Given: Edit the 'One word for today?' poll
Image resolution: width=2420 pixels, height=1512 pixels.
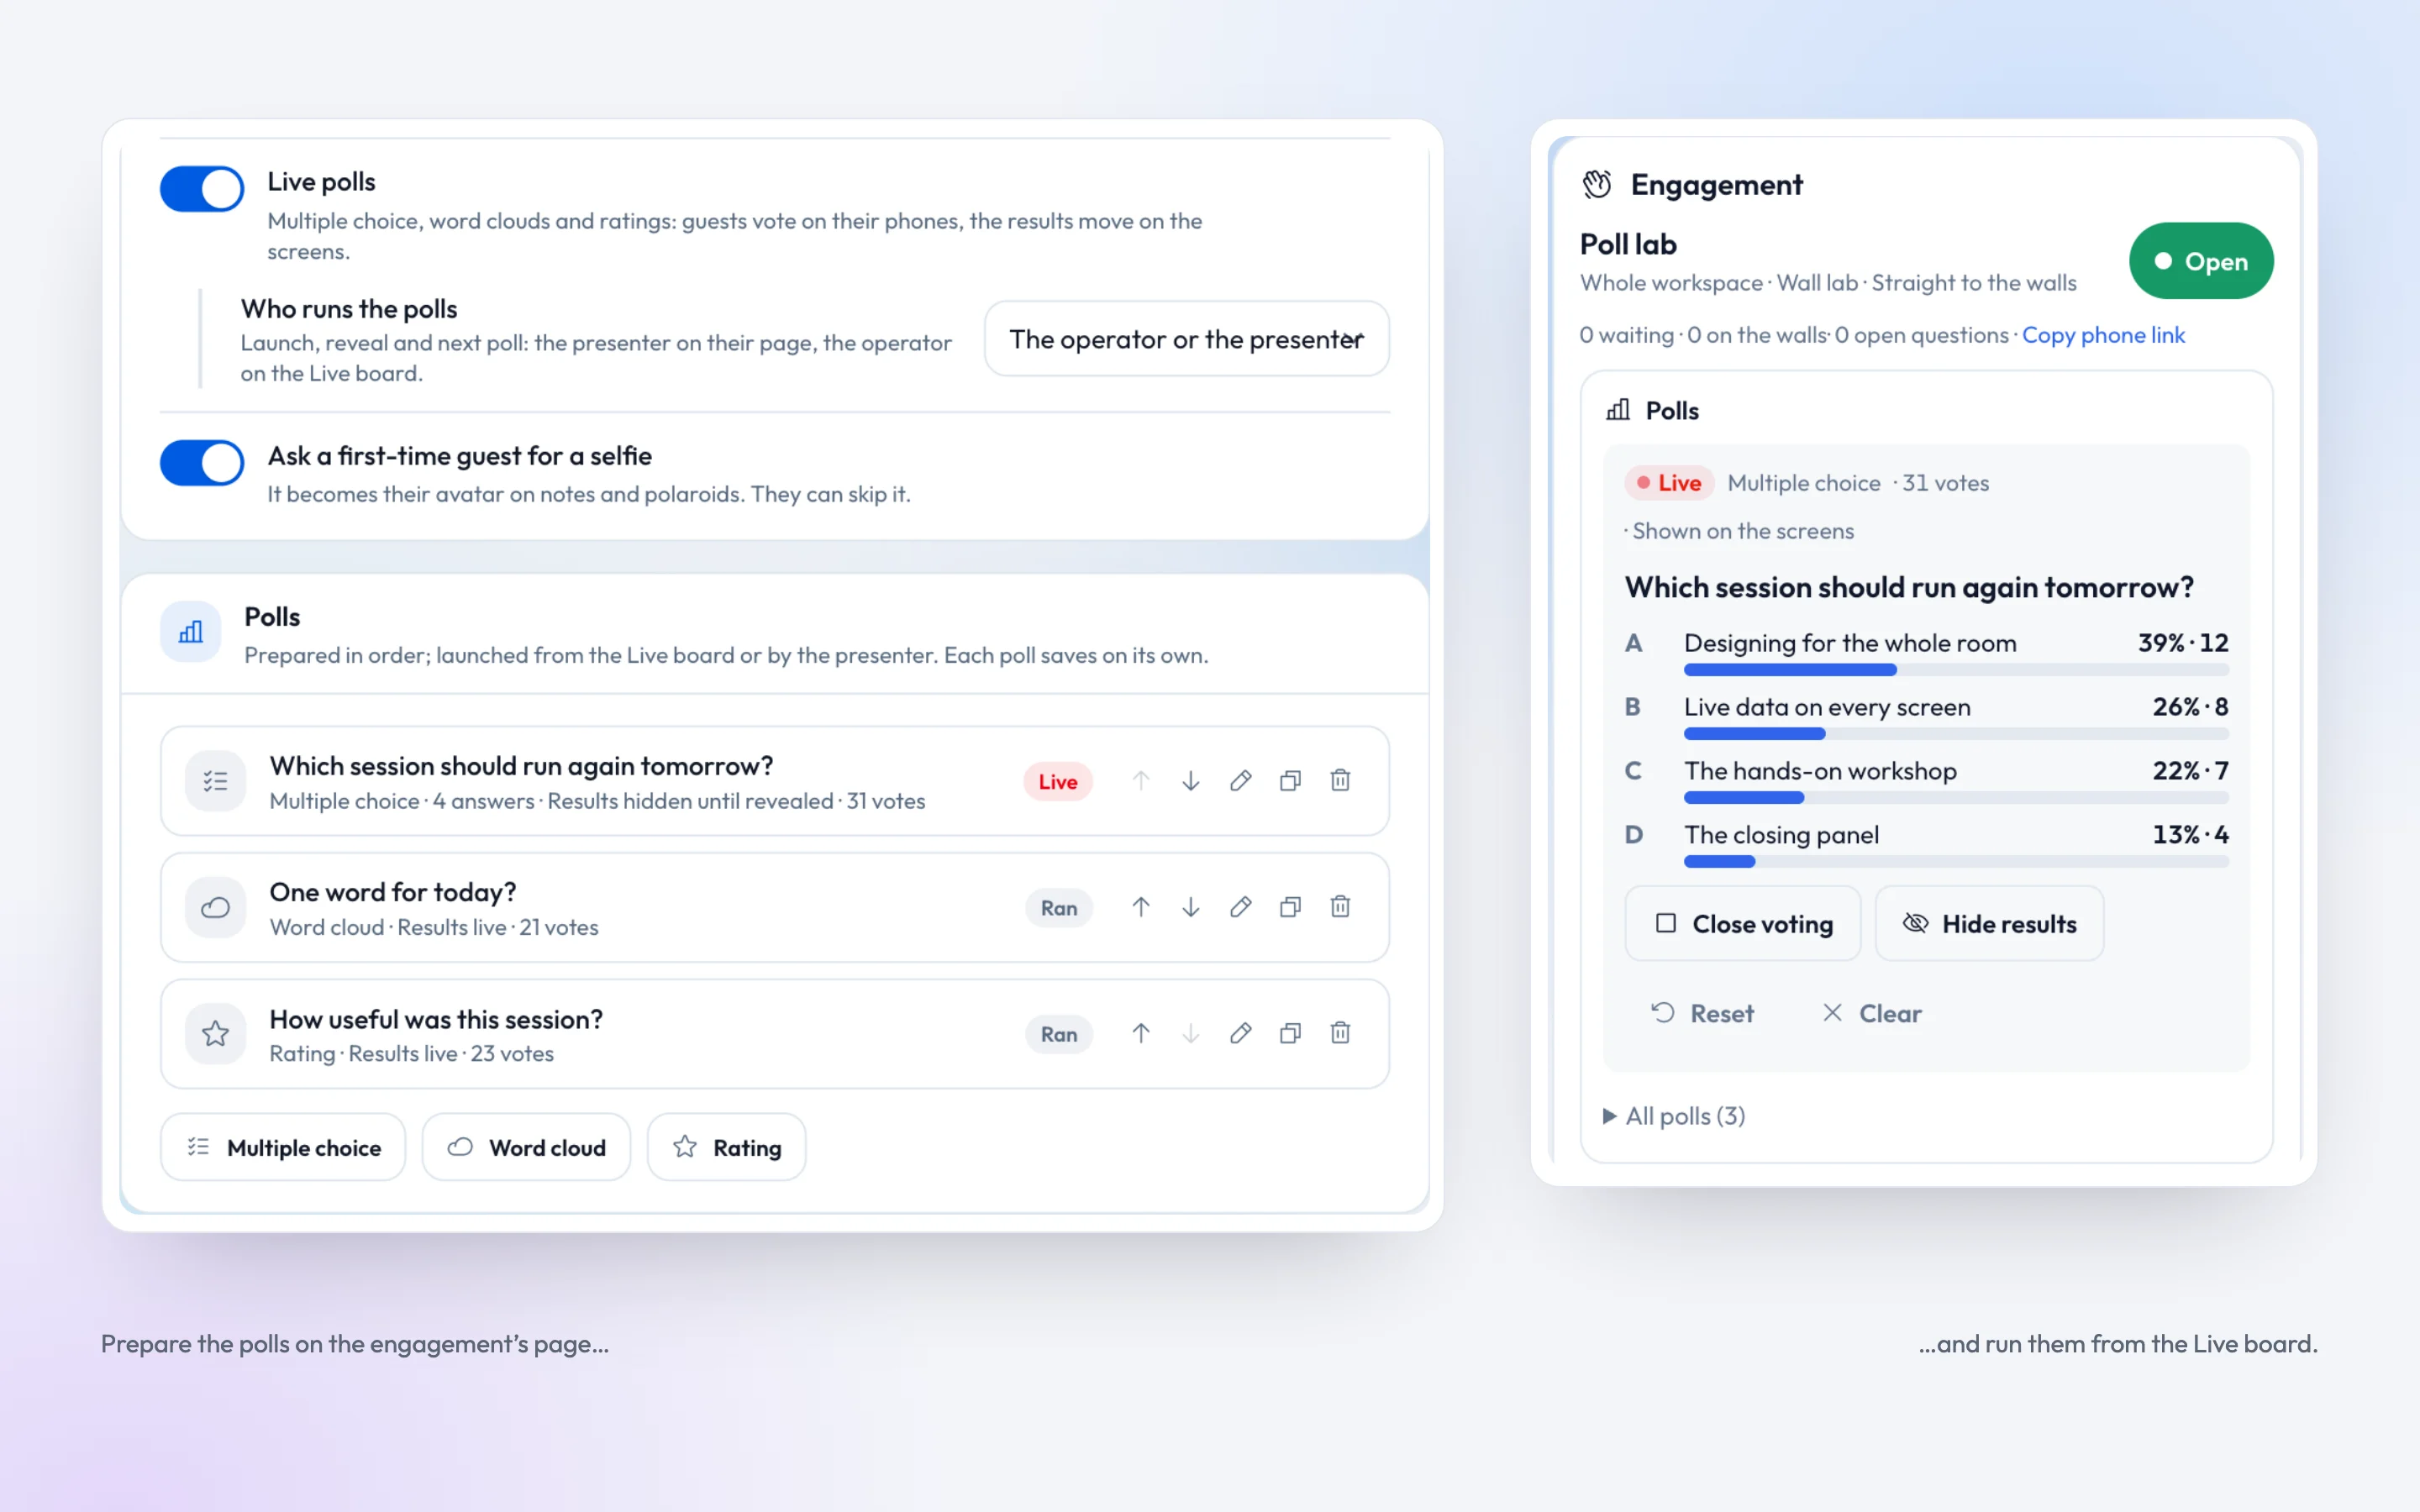Looking at the screenshot, I should point(1240,907).
